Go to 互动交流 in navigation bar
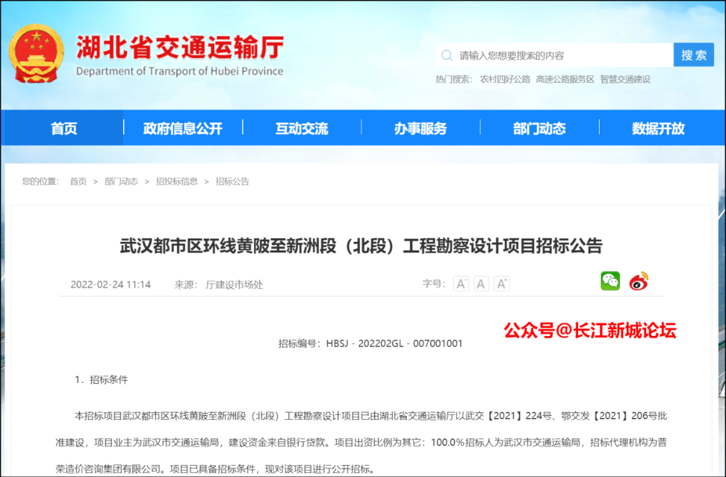 (x=302, y=128)
